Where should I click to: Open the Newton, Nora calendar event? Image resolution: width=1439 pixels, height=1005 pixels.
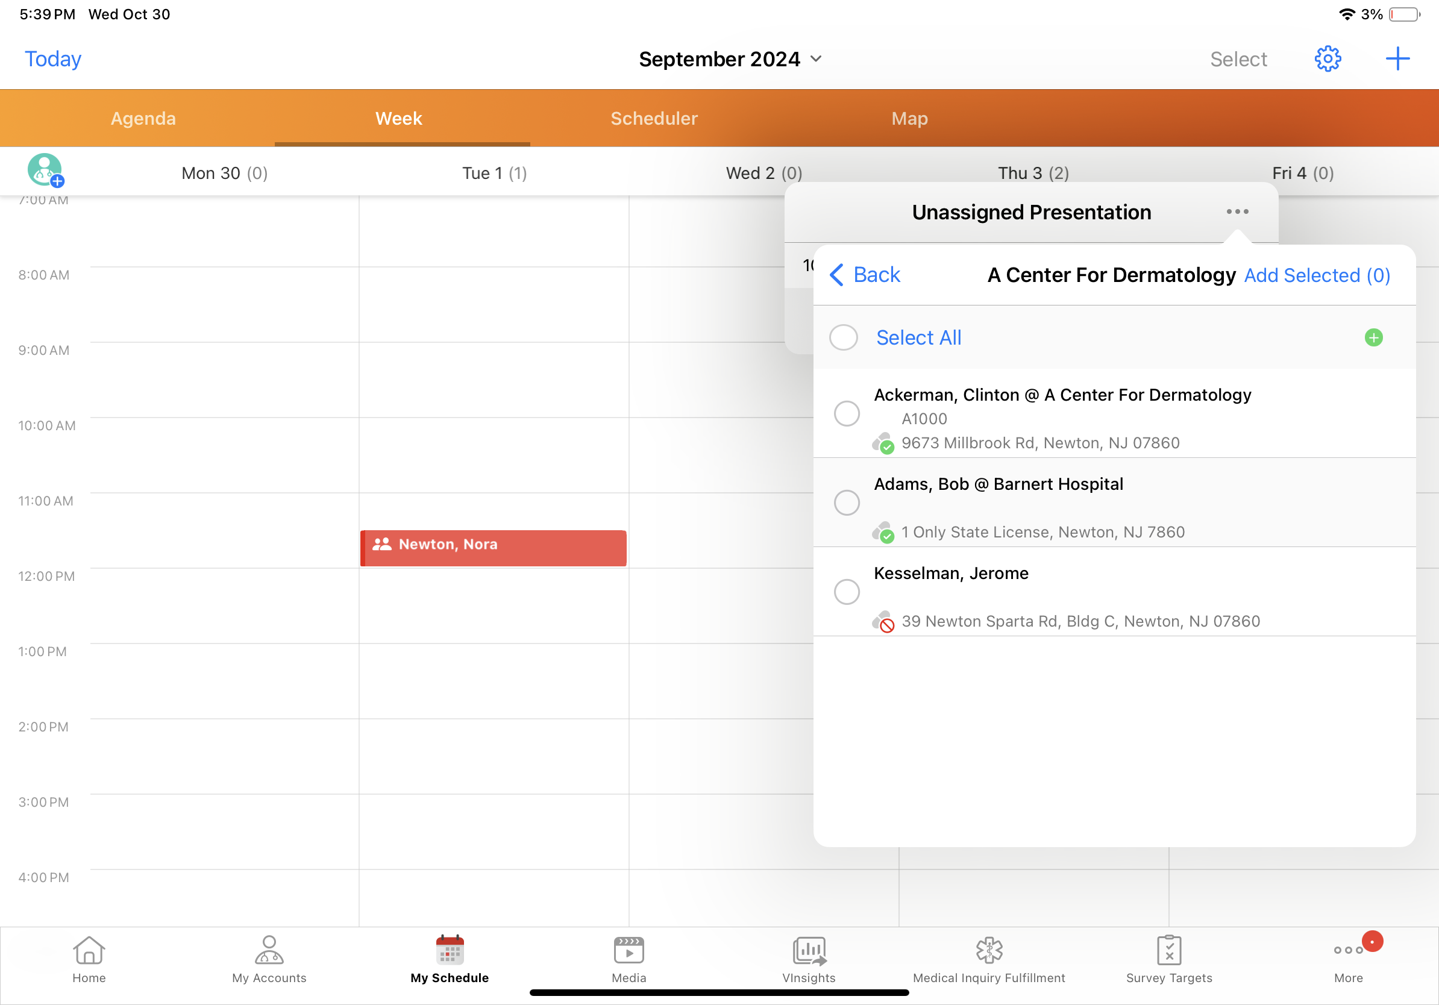pyautogui.click(x=494, y=548)
